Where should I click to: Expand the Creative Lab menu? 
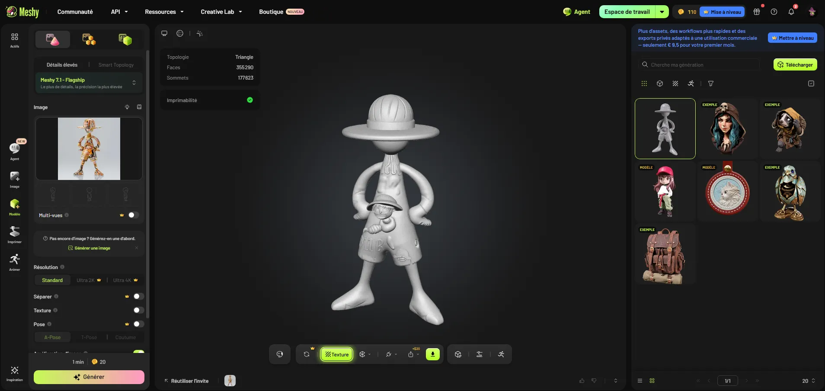click(221, 12)
